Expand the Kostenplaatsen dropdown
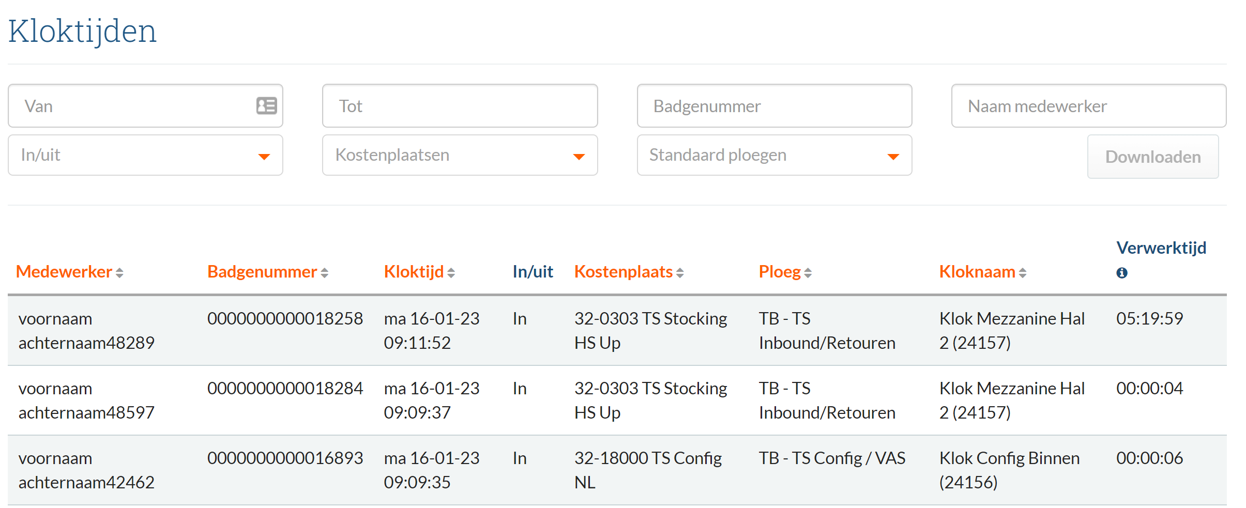This screenshot has height=508, width=1246. 460,156
